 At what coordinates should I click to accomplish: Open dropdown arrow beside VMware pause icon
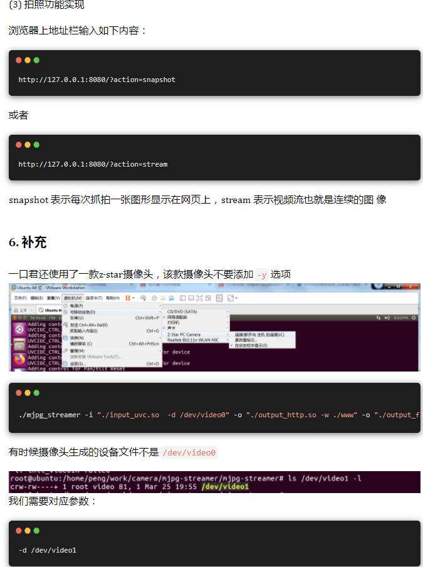(x=133, y=298)
